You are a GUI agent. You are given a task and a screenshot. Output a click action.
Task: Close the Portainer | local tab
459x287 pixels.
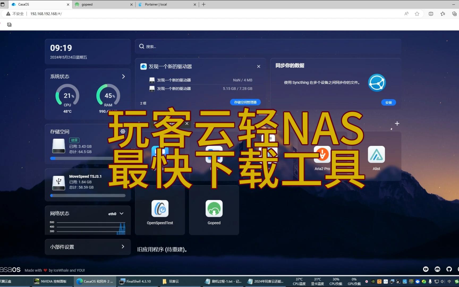pyautogui.click(x=195, y=5)
